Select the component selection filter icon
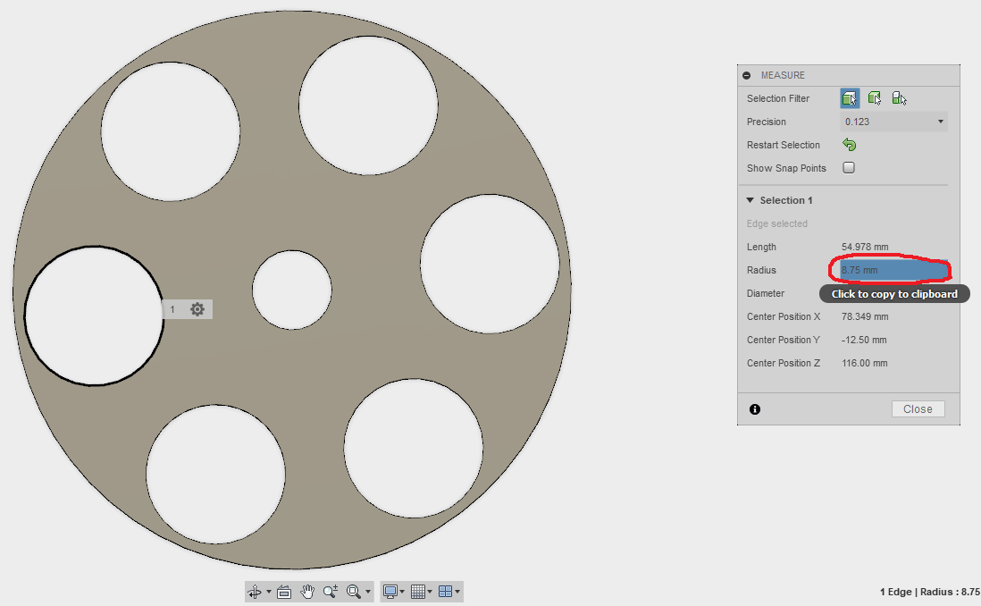981x606 pixels. point(899,98)
